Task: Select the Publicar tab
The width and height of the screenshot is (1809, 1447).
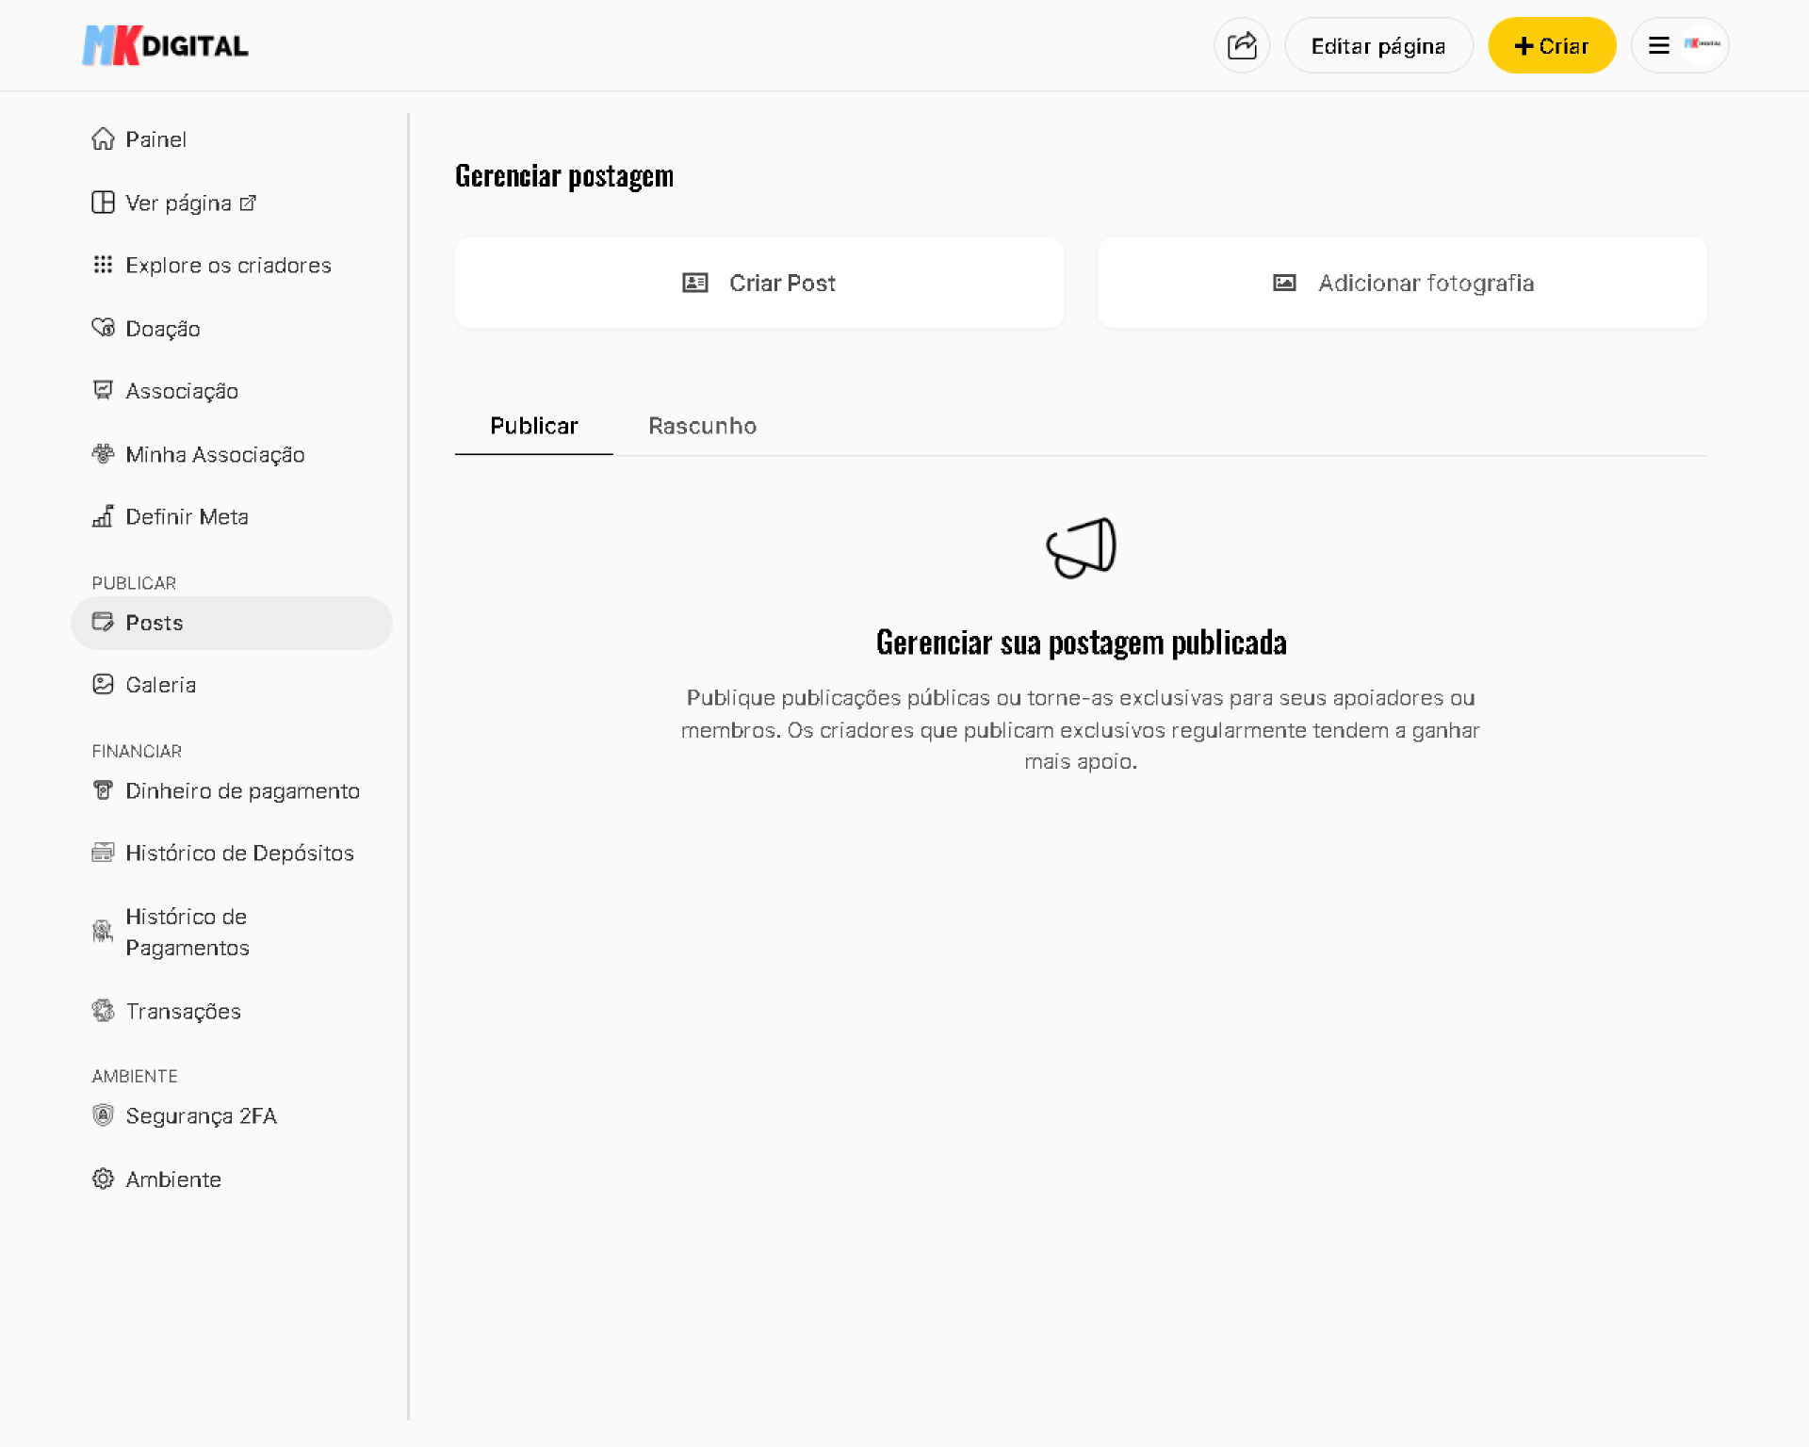Action: point(533,426)
